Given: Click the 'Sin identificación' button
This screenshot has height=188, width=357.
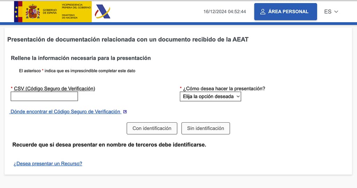Looking at the screenshot, I should [x=206, y=128].
